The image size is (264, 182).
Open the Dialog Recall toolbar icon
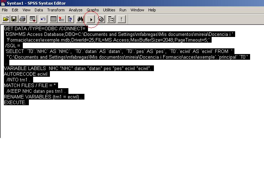[x=33, y=19]
